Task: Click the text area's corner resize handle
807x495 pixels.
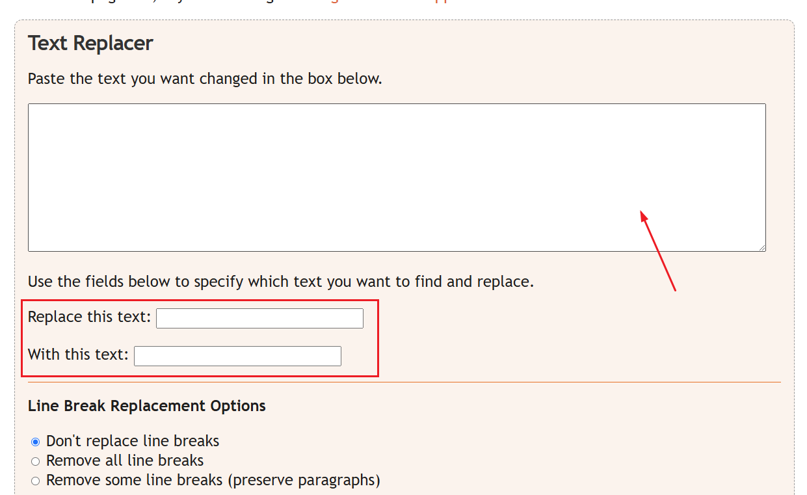Action: point(762,248)
